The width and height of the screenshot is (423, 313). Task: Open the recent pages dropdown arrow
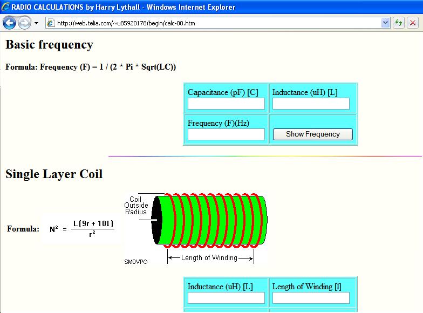pyautogui.click(x=36, y=23)
